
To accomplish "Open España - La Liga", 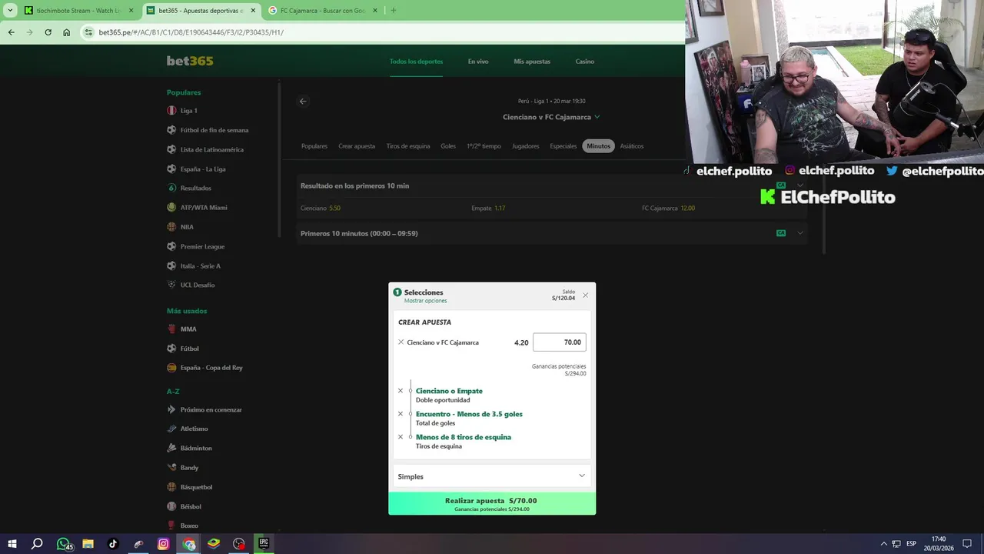I will pyautogui.click(x=203, y=169).
